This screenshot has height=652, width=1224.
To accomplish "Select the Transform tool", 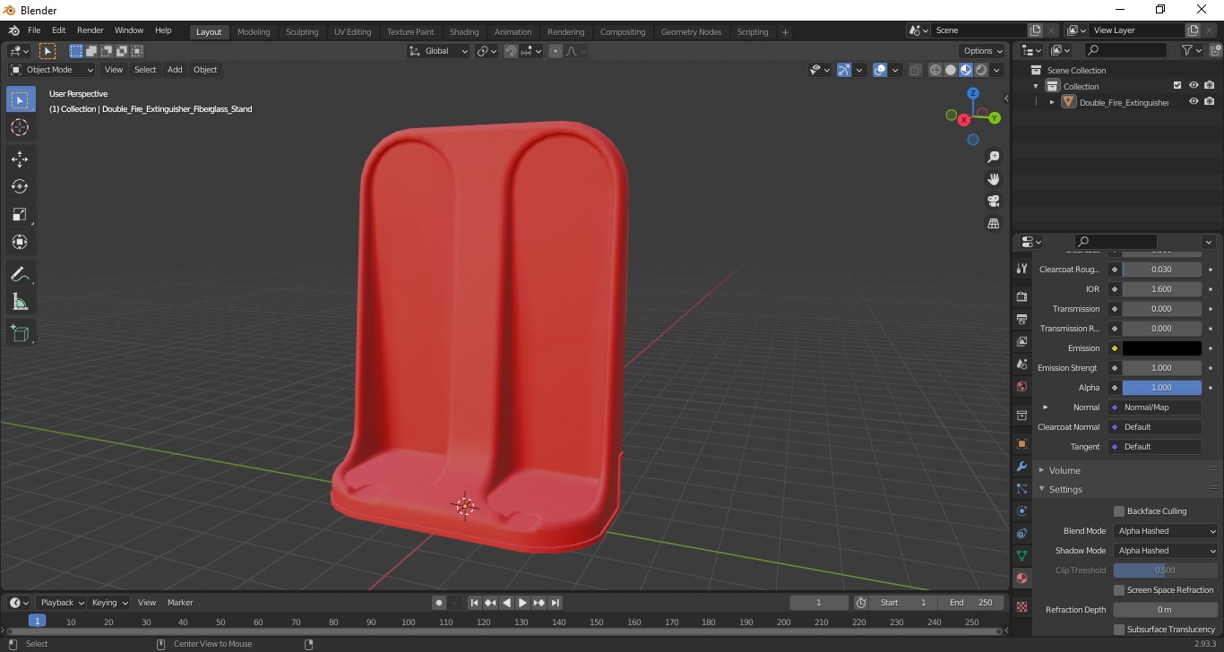I will coord(20,242).
